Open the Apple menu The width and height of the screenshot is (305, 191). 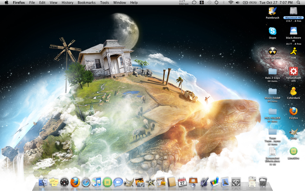(7, 2)
